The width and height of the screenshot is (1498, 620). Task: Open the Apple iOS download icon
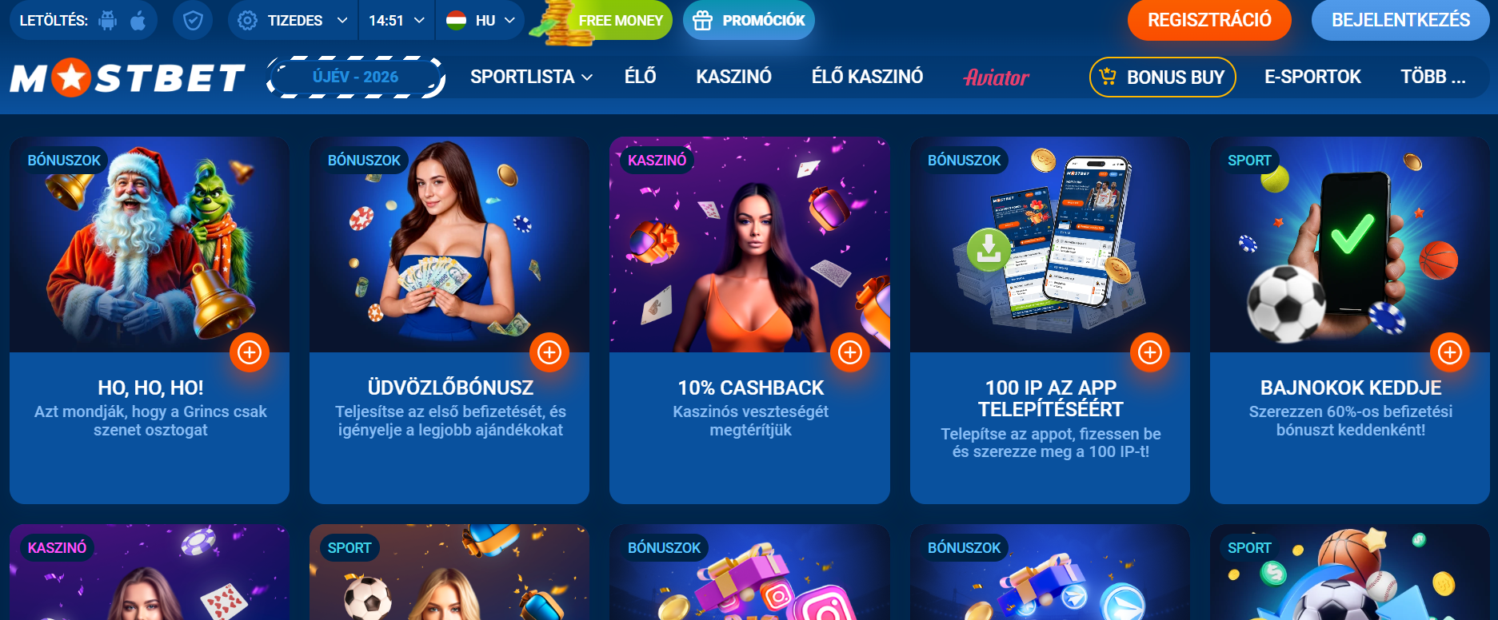point(138,20)
